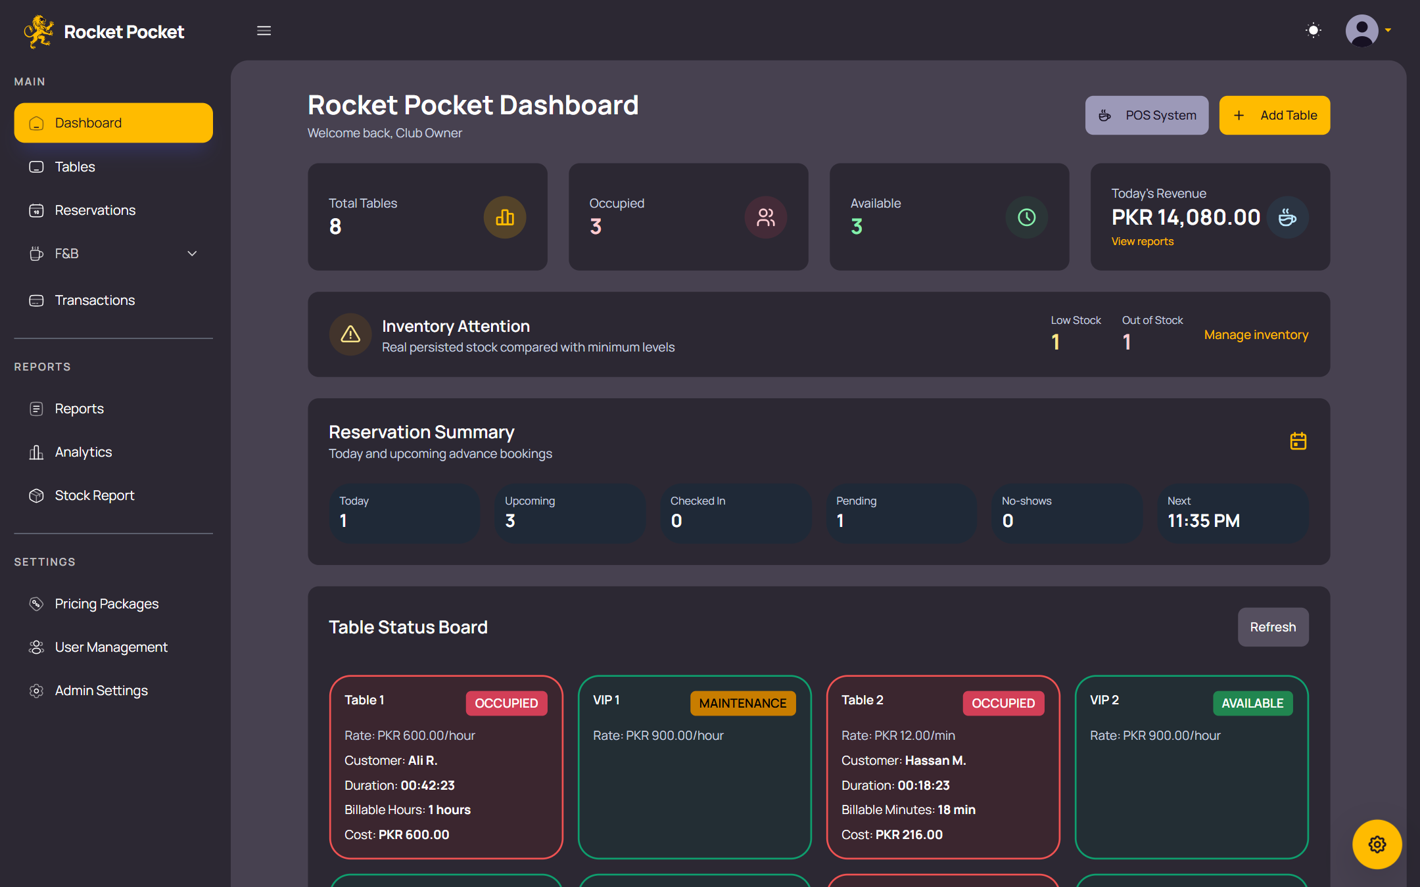Click the Reports document icon
1420x887 pixels.
pos(36,409)
